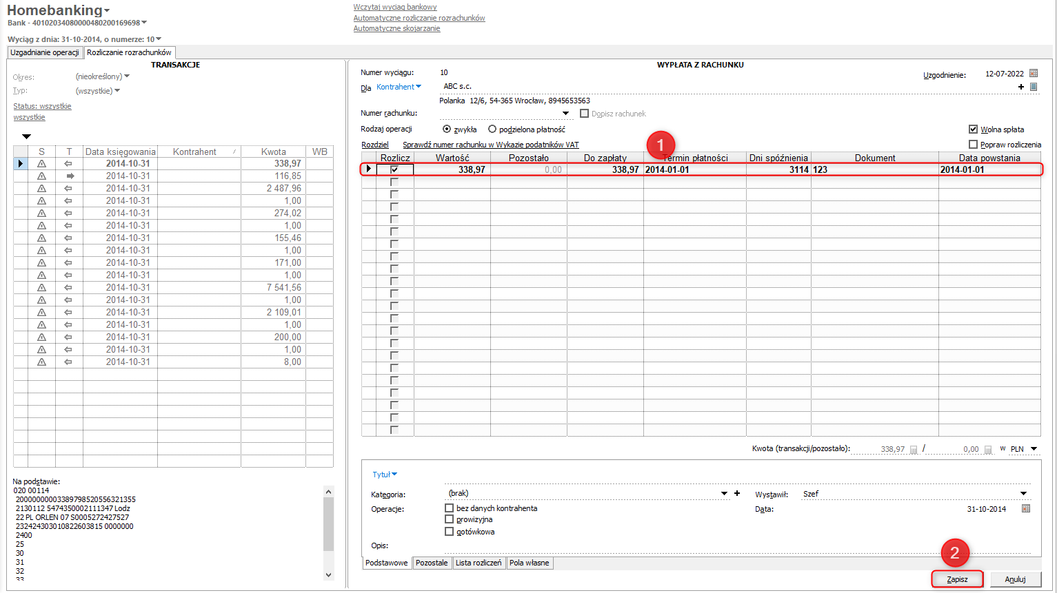The image size is (1057, 593).
Task: Click warning status icon in 116,85 transaction row
Action: tap(41, 176)
